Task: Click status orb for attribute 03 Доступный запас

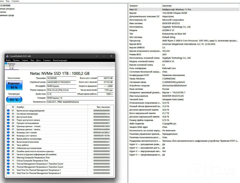Action: pos(8,117)
